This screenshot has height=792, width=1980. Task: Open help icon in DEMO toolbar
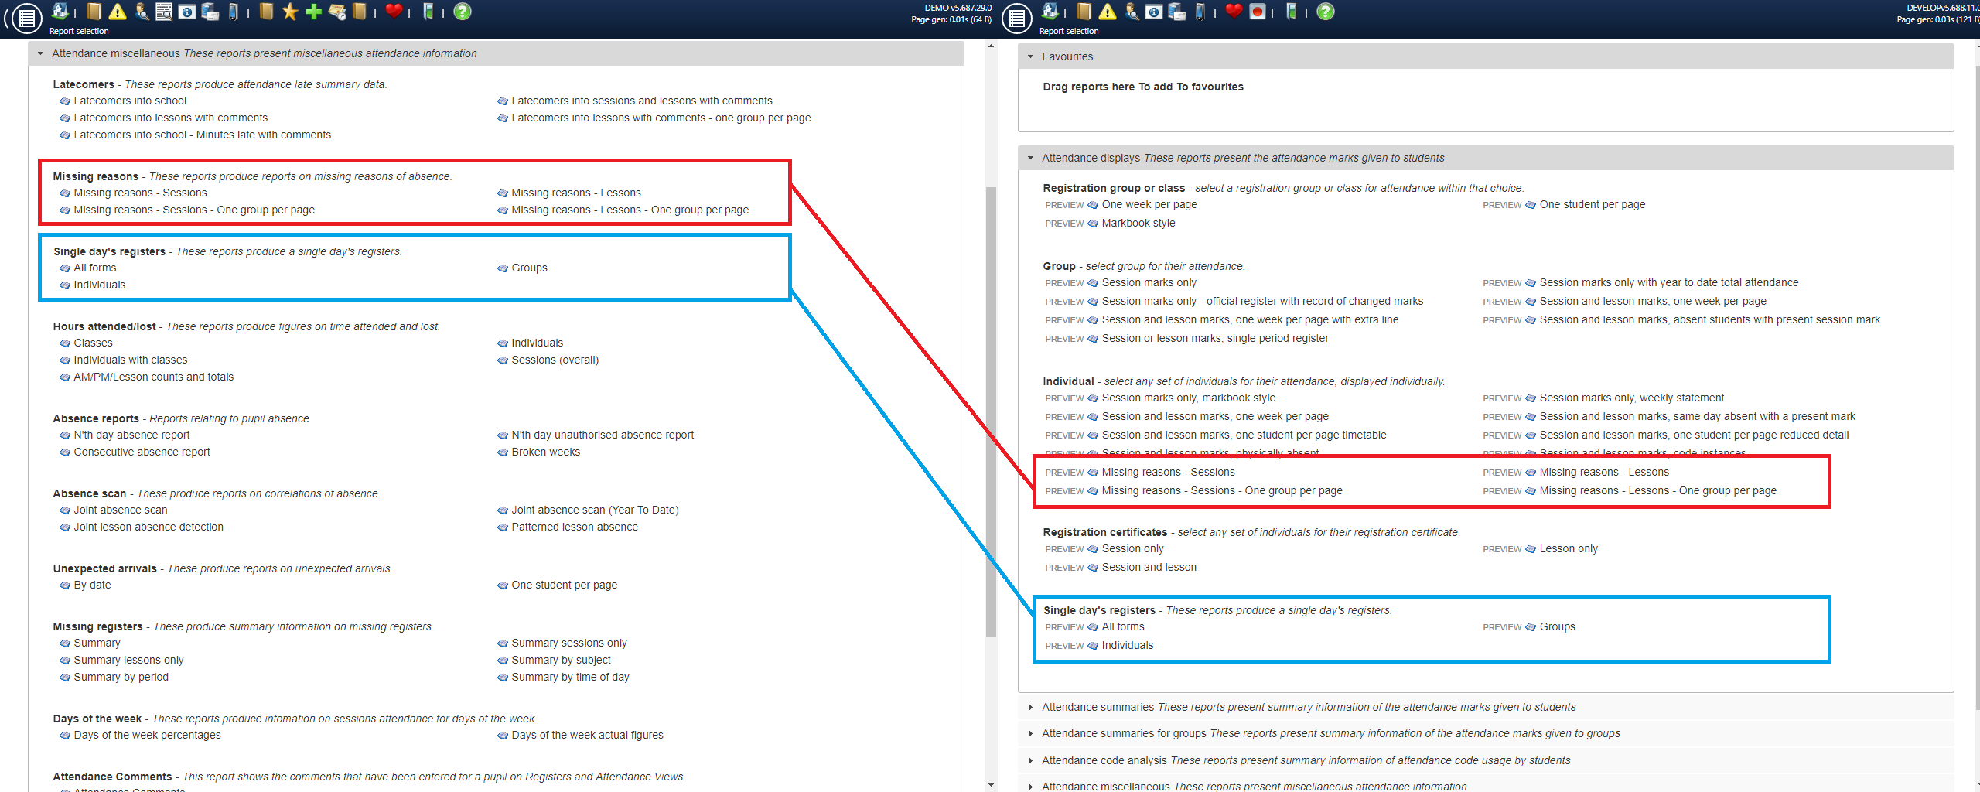[463, 12]
